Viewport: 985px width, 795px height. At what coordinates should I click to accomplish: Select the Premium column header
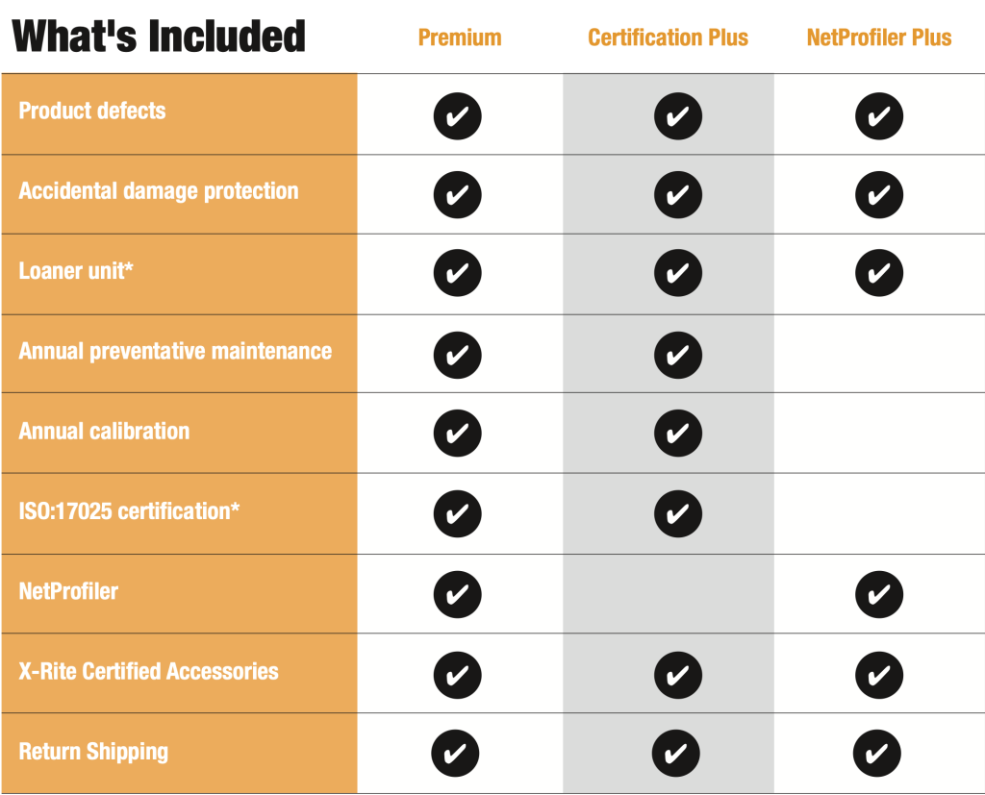coord(460,38)
